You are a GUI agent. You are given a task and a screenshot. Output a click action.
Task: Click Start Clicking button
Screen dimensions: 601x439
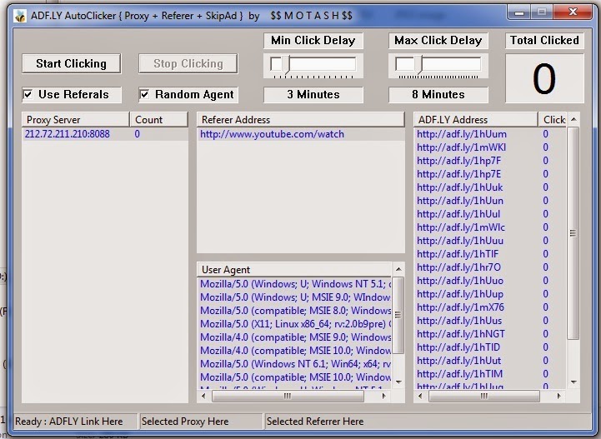coord(72,63)
